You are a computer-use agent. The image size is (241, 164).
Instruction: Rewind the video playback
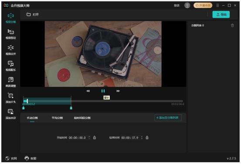point(88,91)
